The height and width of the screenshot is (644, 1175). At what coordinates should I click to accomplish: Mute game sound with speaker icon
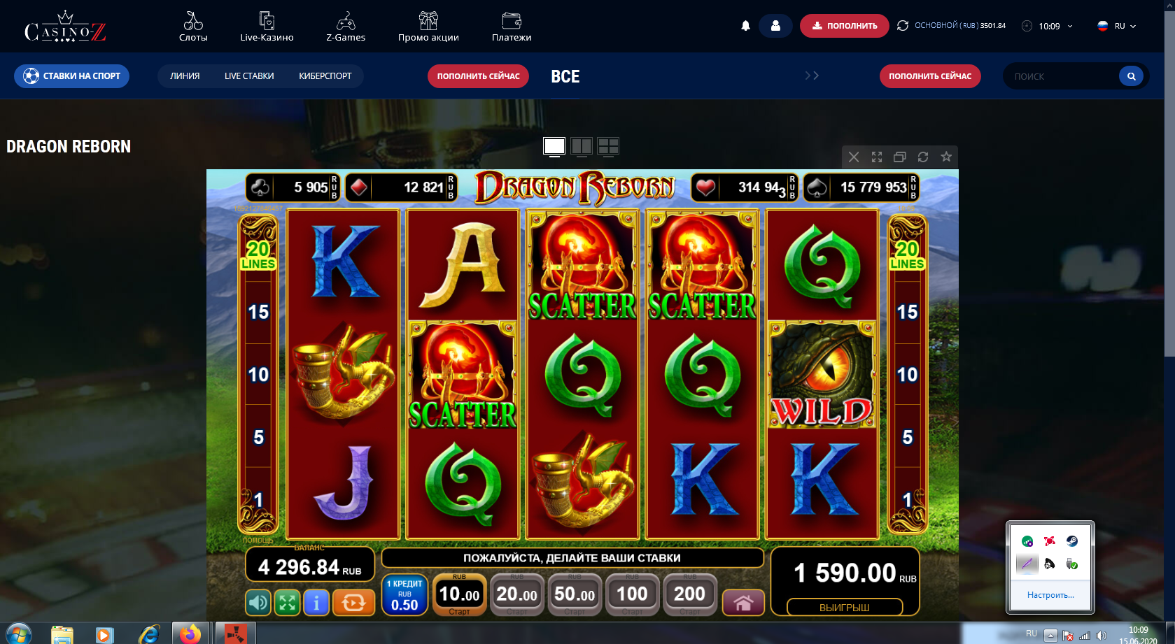pyautogui.click(x=258, y=602)
